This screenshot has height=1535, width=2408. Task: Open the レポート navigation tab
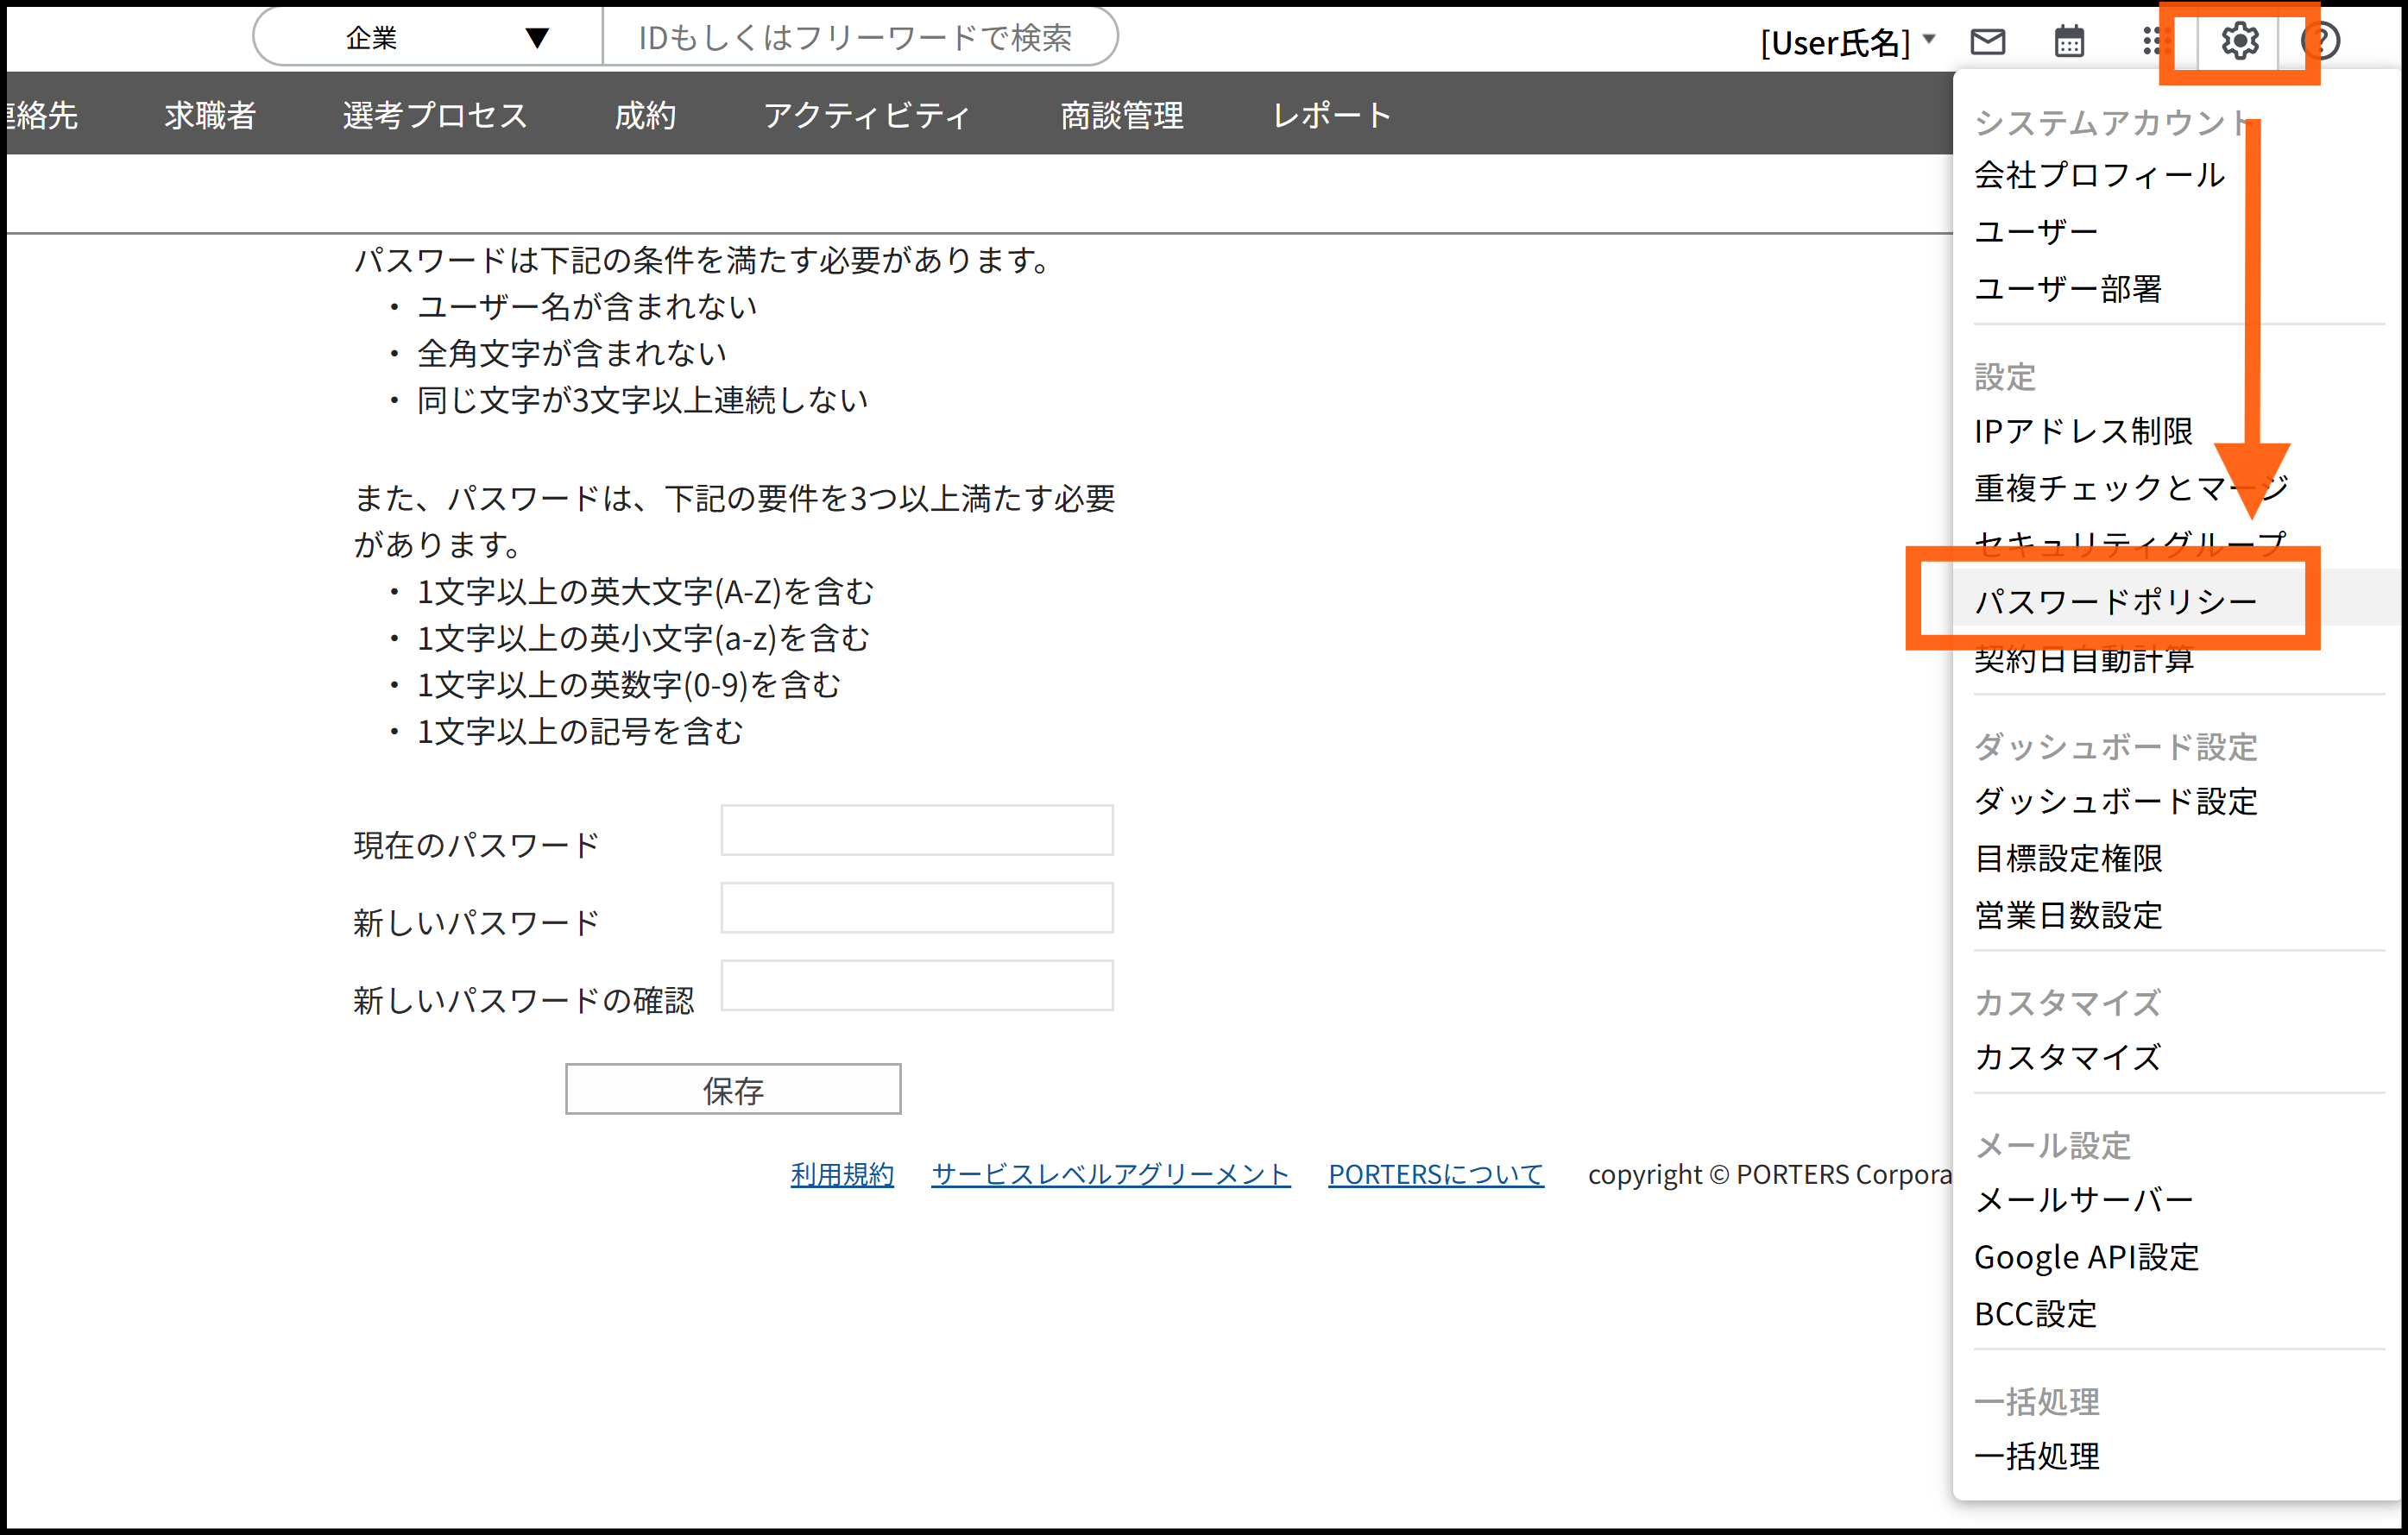(1333, 114)
